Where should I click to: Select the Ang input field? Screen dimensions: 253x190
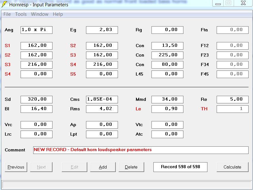pyautogui.click(x=36, y=30)
